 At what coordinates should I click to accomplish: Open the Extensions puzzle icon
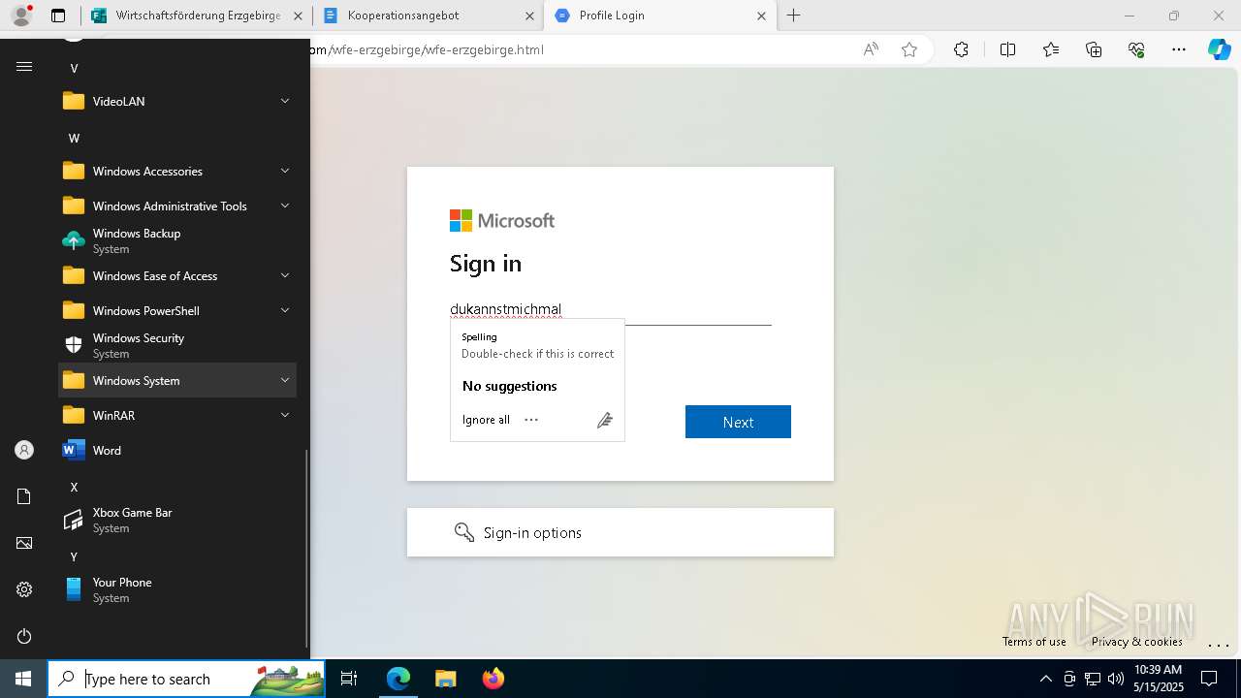(961, 49)
